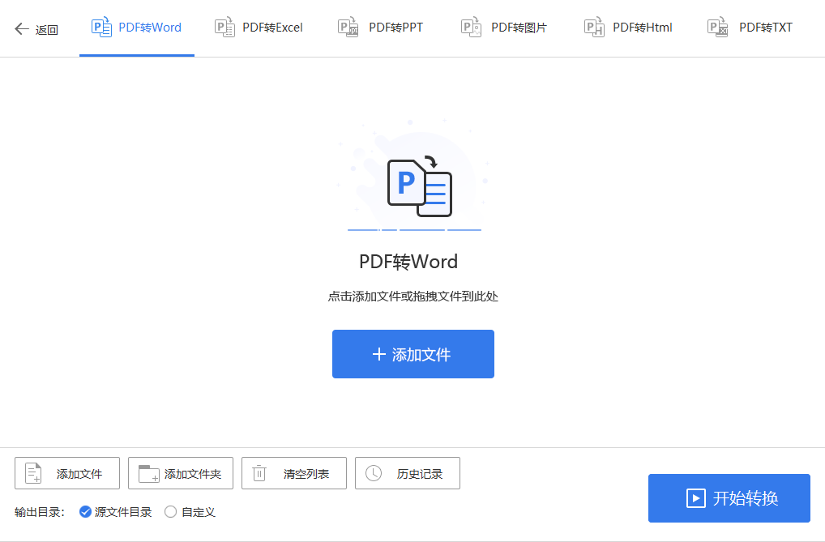Click the history clock icon
Image resolution: width=825 pixels, height=542 pixels.
pos(374,473)
